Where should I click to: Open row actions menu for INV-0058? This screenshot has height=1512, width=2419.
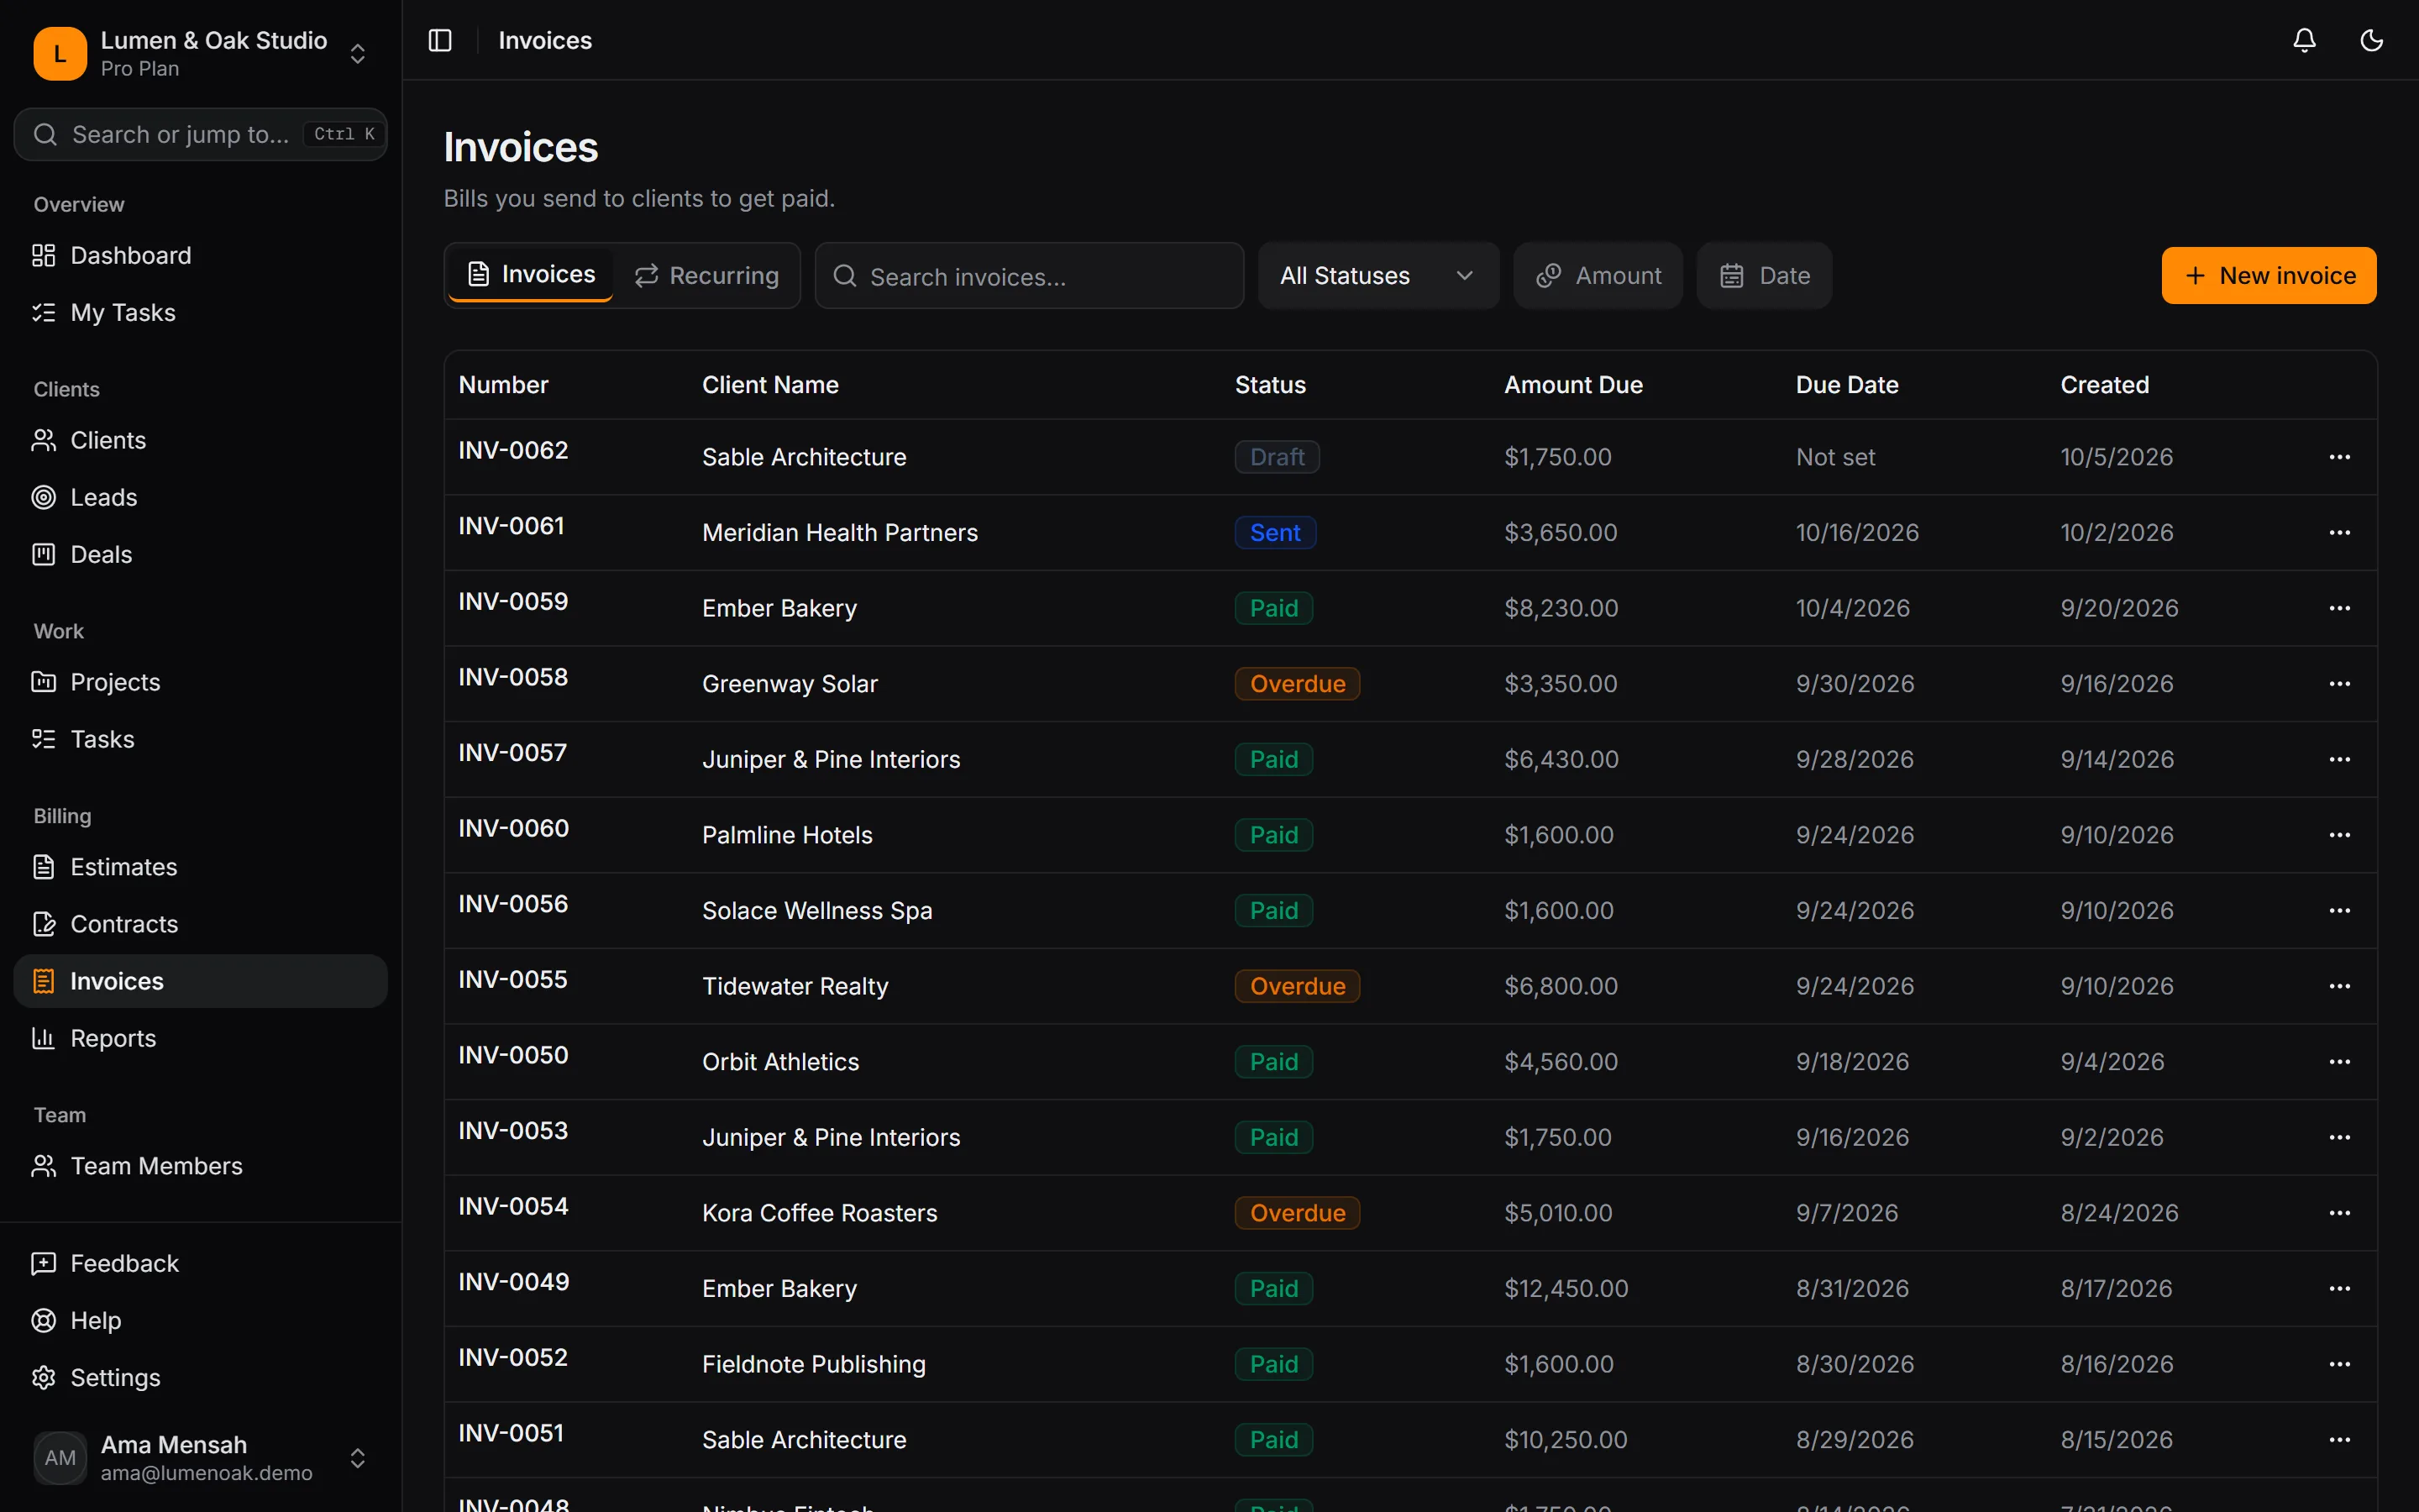click(2339, 684)
